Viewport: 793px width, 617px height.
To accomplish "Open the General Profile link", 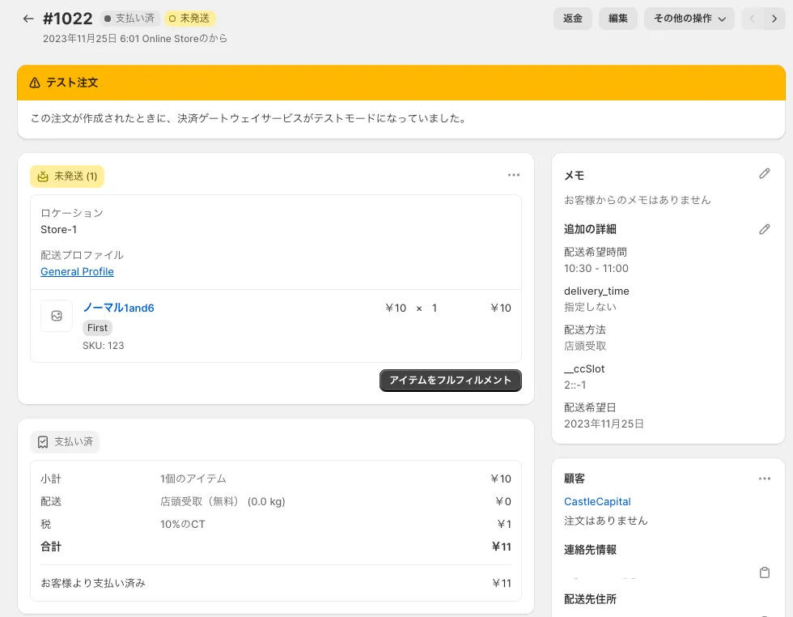I will point(77,271).
